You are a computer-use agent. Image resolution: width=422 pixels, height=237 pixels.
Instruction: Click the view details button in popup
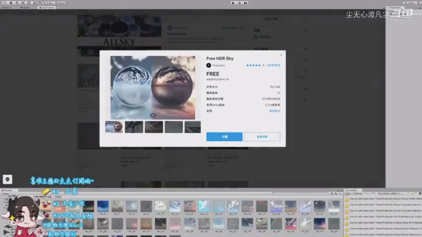point(262,136)
